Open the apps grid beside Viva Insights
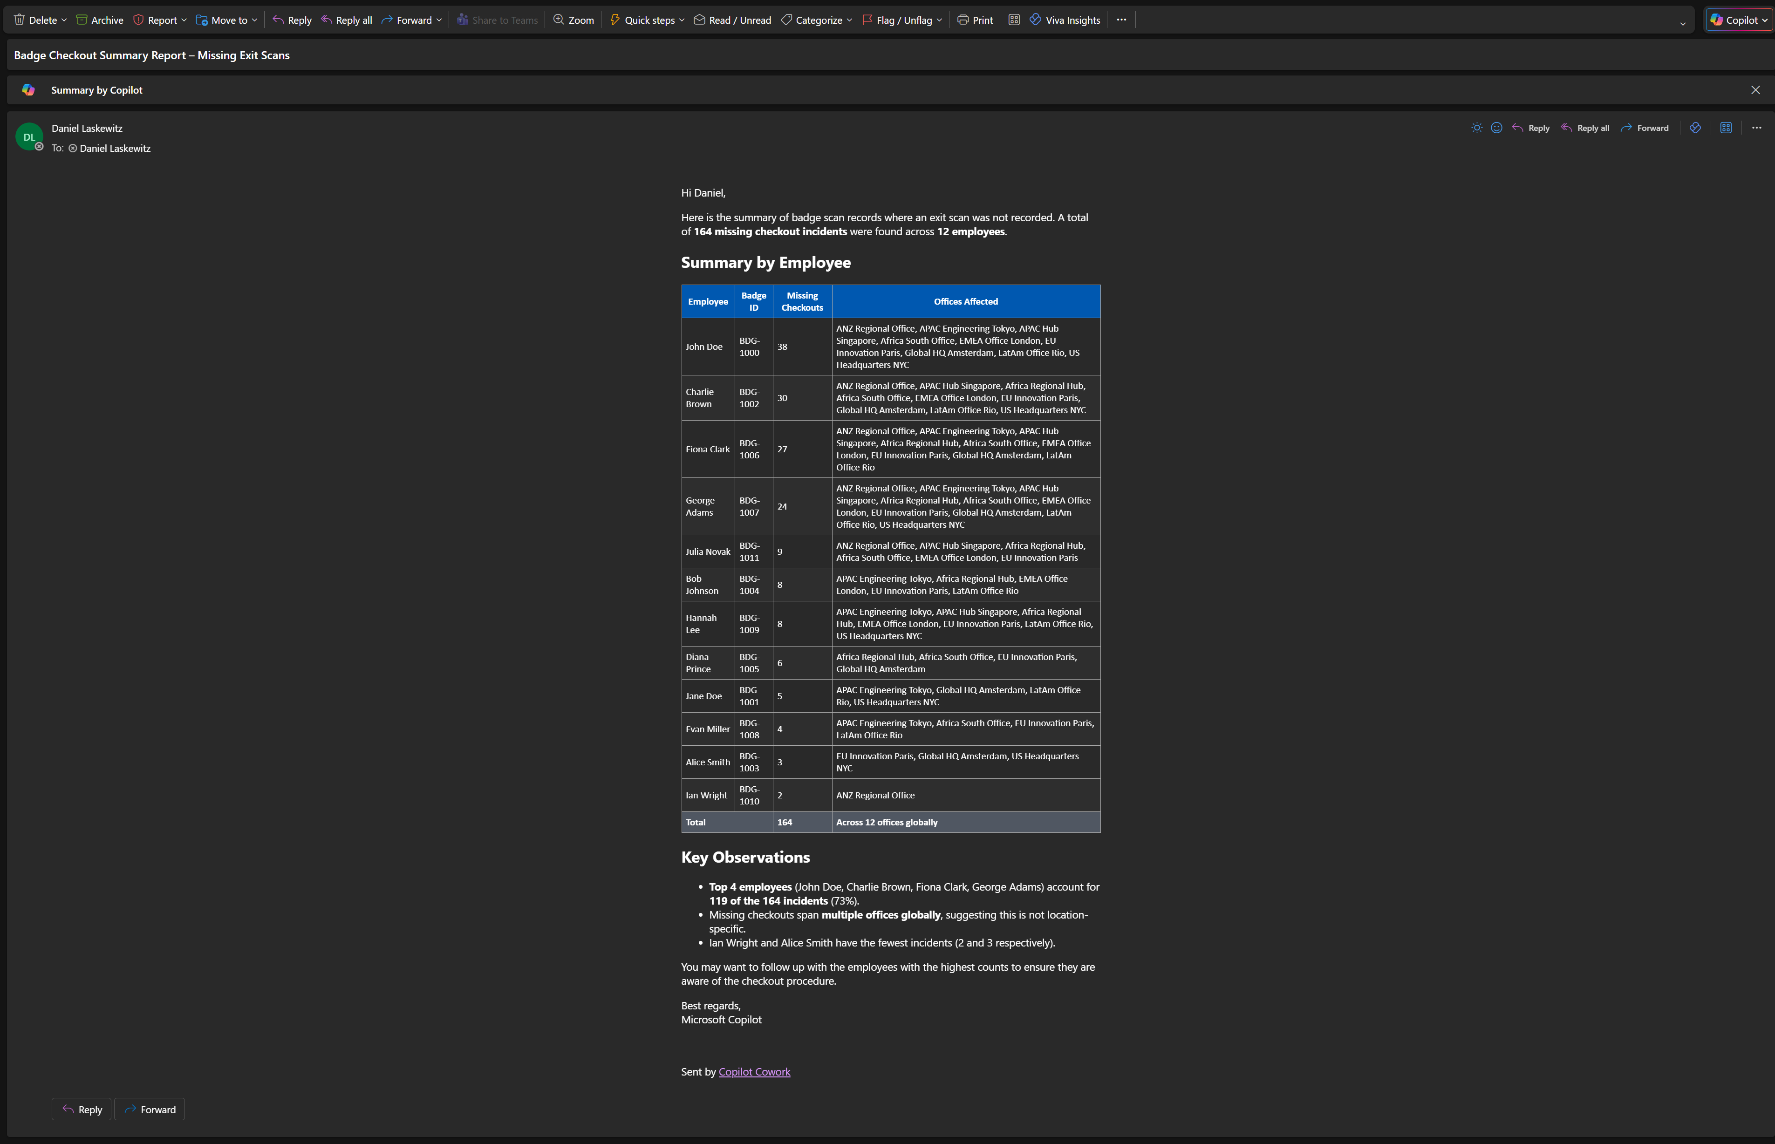Screen dimensions: 1775x1144 click(x=1013, y=19)
